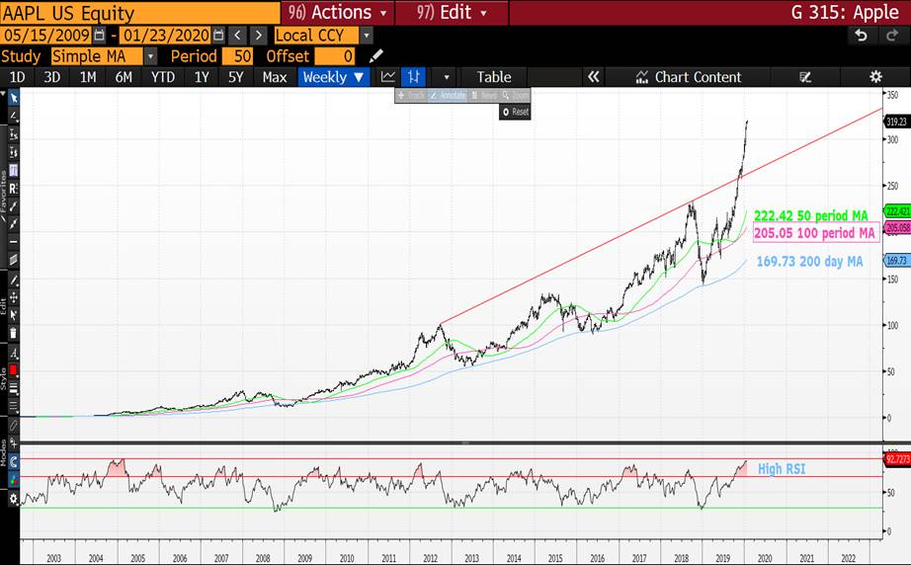Viewport: 911px width, 565px height.
Task: Open the 96) Actions menu
Action: pyautogui.click(x=337, y=12)
